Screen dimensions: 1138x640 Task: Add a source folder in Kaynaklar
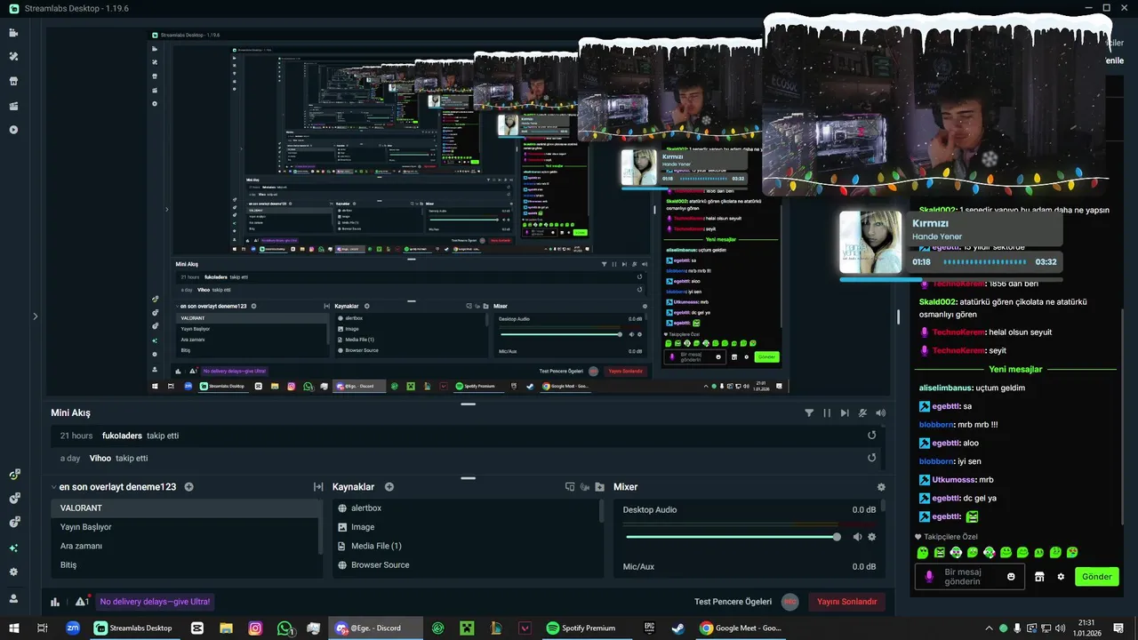[x=600, y=487]
